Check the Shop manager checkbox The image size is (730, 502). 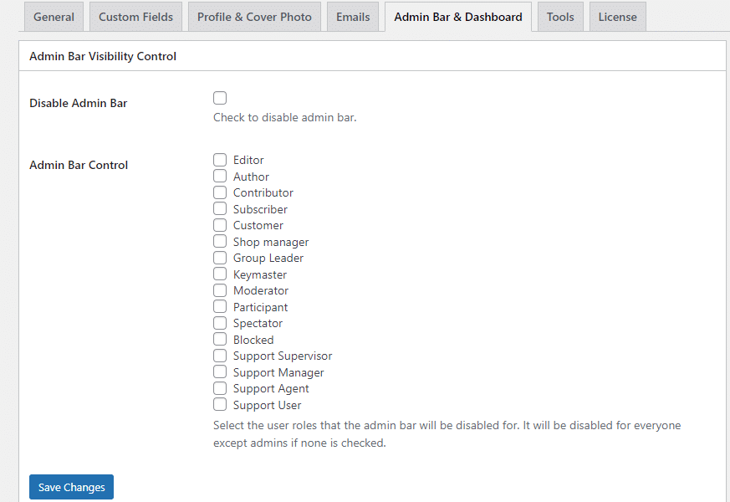pyautogui.click(x=219, y=241)
